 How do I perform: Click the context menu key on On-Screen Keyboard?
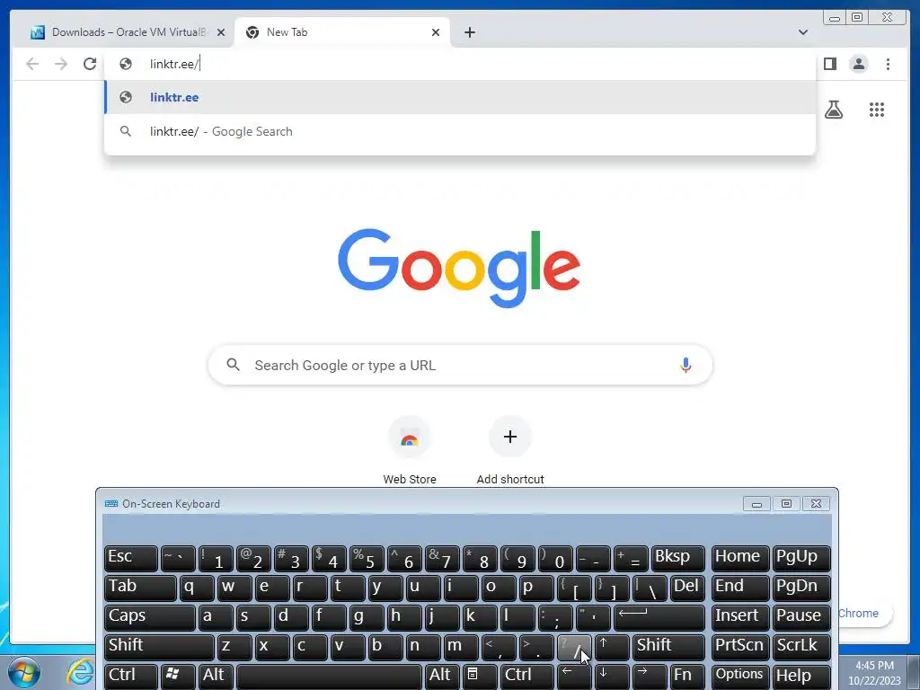pyautogui.click(x=480, y=677)
